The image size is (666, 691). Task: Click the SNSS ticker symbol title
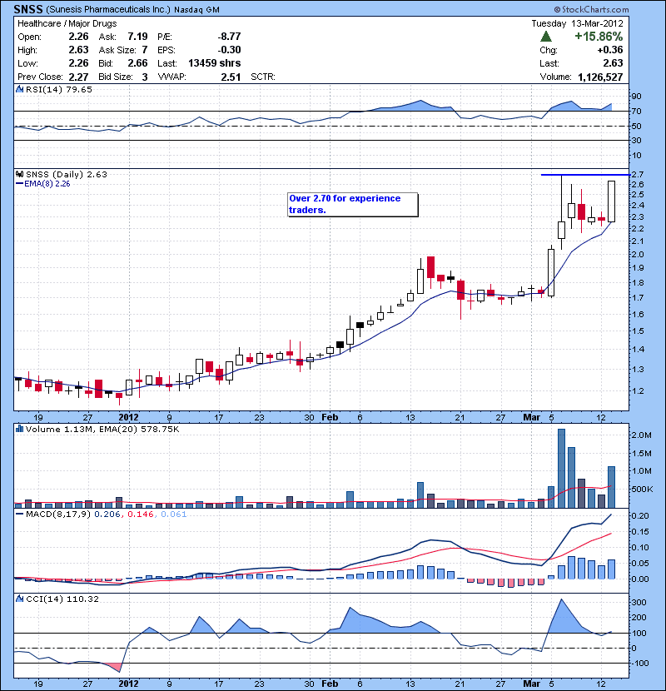[x=28, y=9]
